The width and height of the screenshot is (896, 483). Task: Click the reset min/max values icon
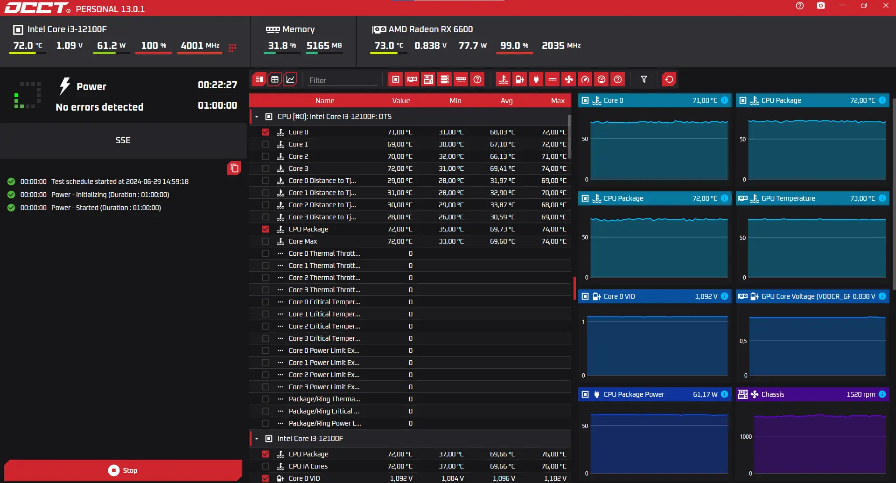pos(669,79)
